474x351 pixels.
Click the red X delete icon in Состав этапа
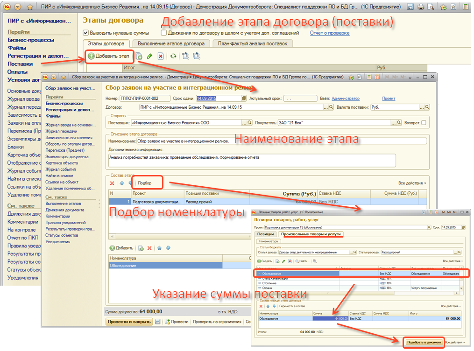[112, 183]
